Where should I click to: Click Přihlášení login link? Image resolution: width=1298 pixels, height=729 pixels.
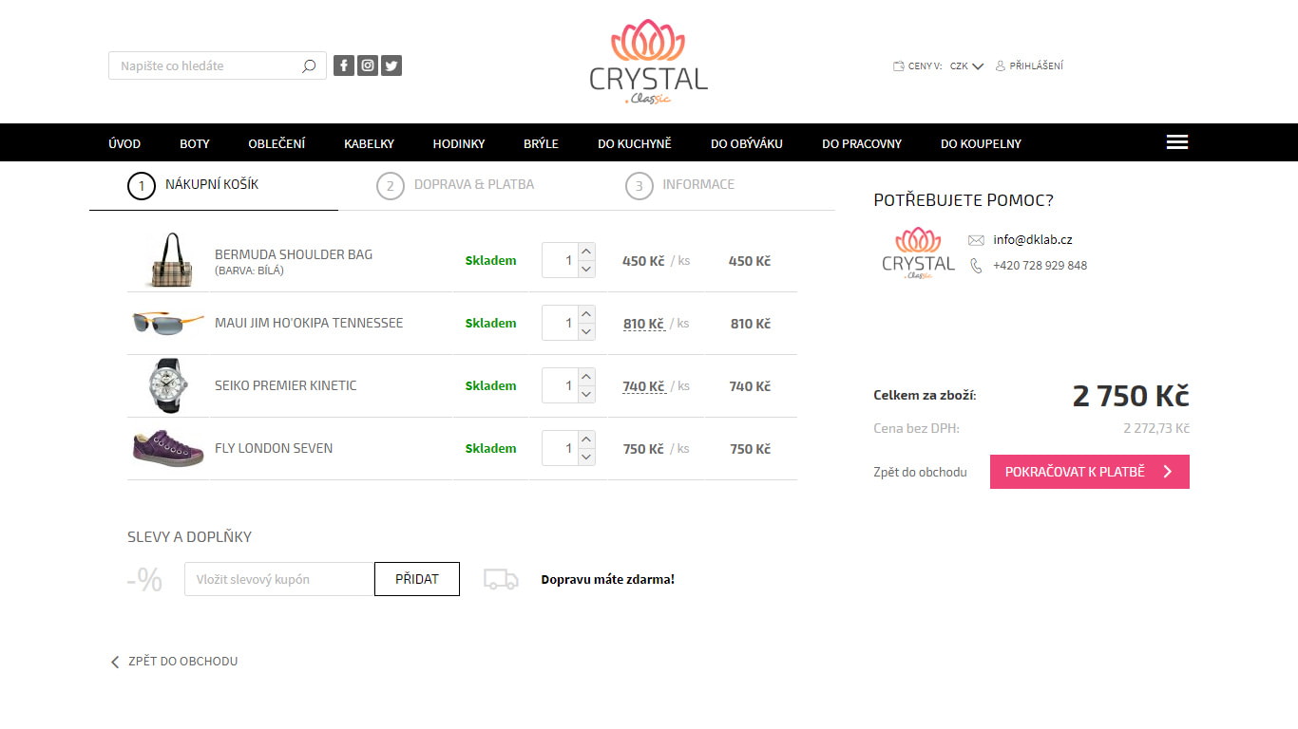pos(1036,66)
